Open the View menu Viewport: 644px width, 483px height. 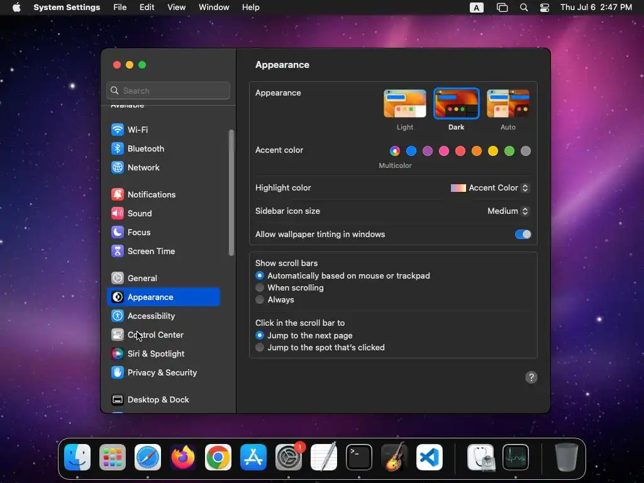click(176, 8)
